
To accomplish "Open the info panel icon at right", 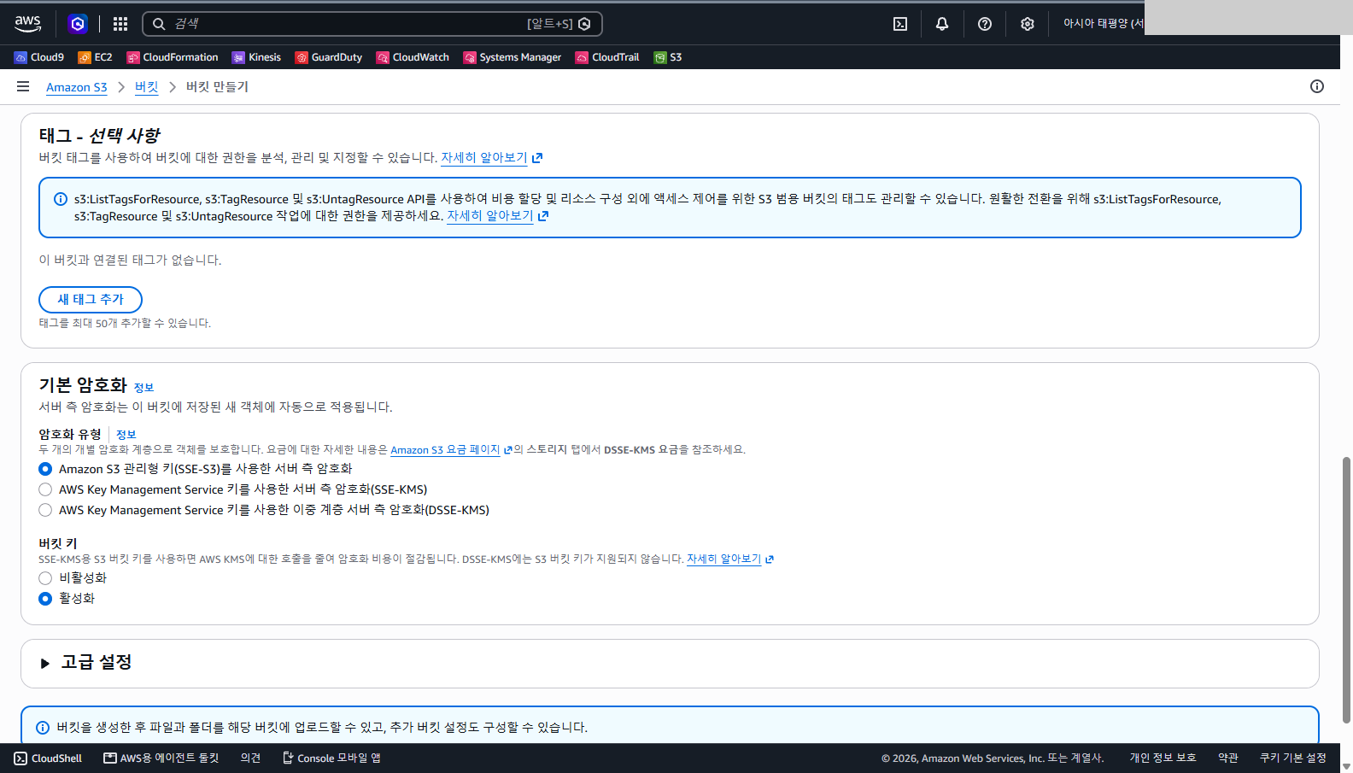I will (x=1317, y=86).
